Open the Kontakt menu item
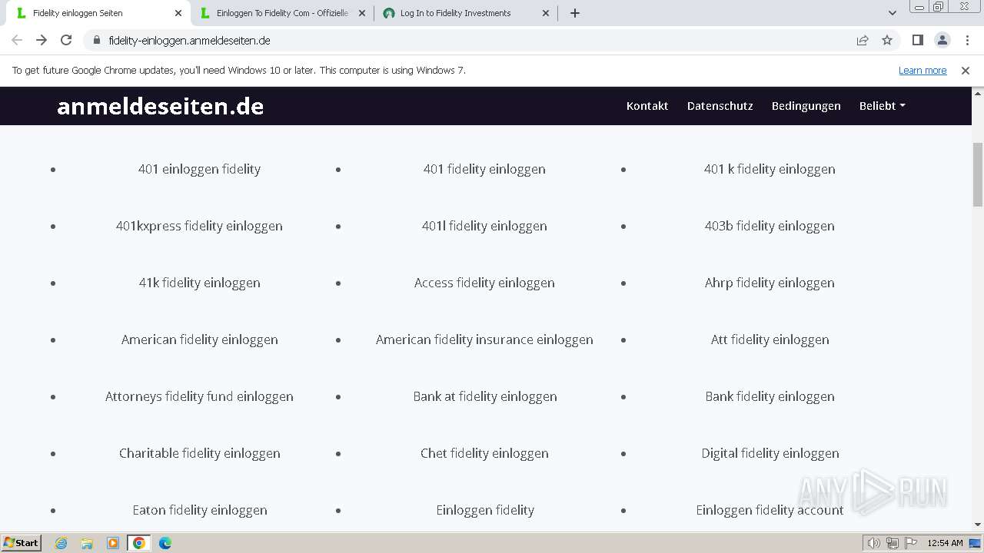The height and width of the screenshot is (553, 984). [647, 106]
